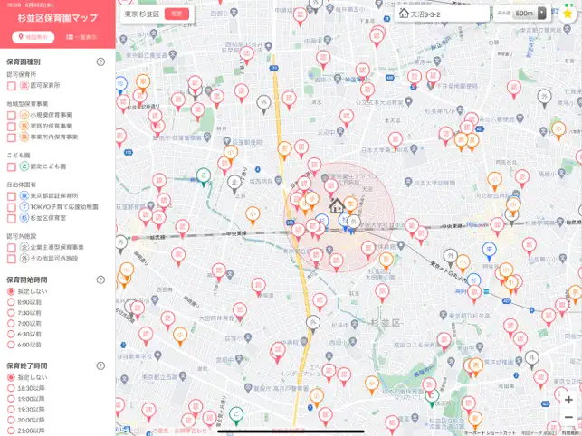Select 20:00以降 end time radio
Screen dimensions: 582x436
click(11, 420)
